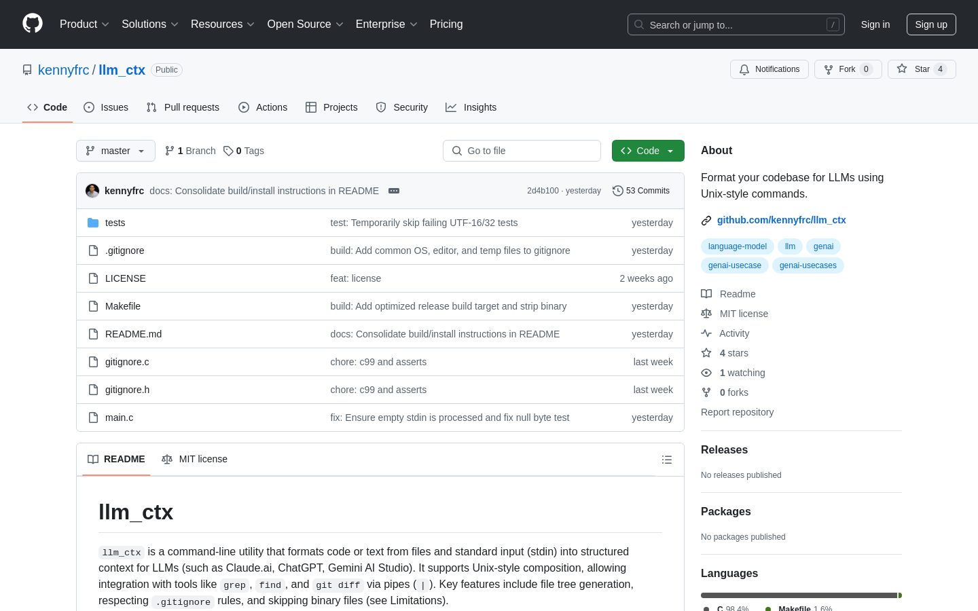Switch to the Pull requests tab
Viewport: 978px width, 611px height.
(x=183, y=107)
